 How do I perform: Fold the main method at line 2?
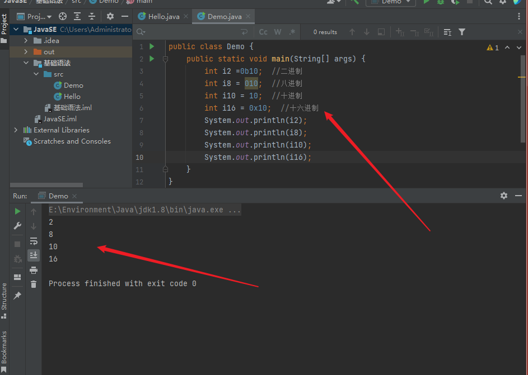pyautogui.click(x=165, y=59)
